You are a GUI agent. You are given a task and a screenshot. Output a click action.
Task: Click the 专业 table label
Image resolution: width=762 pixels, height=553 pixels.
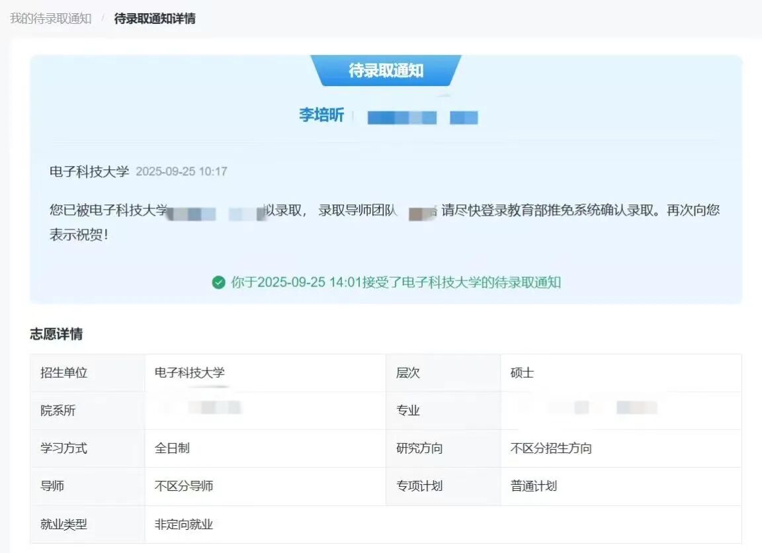tap(407, 411)
